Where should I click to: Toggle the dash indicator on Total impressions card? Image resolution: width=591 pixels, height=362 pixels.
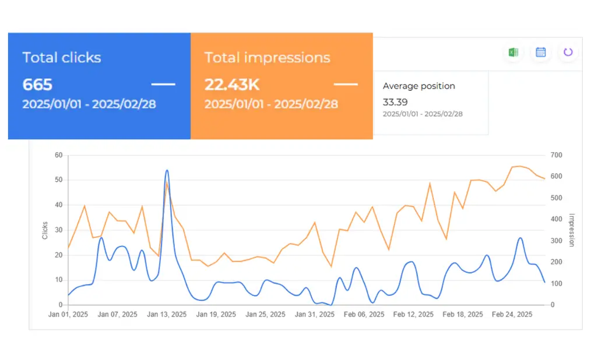pos(346,84)
